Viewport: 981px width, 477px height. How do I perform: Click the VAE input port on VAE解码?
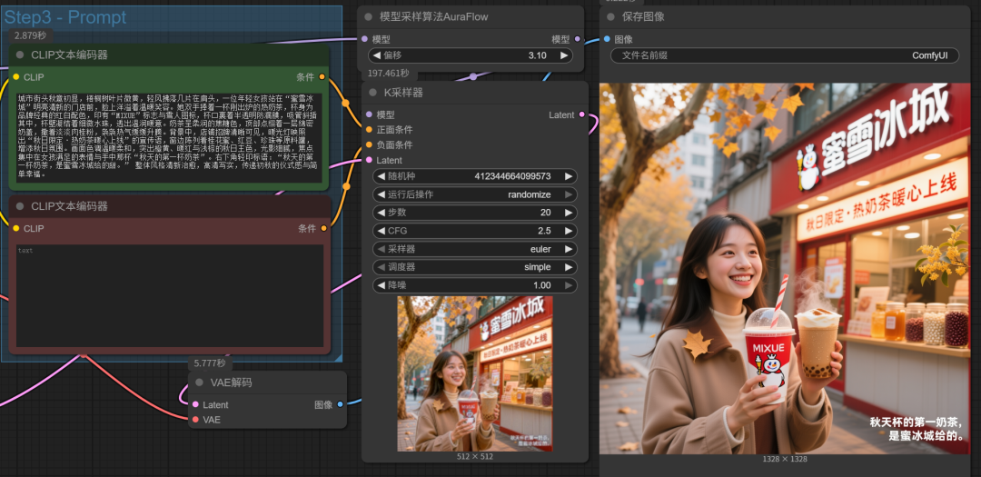pyautogui.click(x=196, y=420)
